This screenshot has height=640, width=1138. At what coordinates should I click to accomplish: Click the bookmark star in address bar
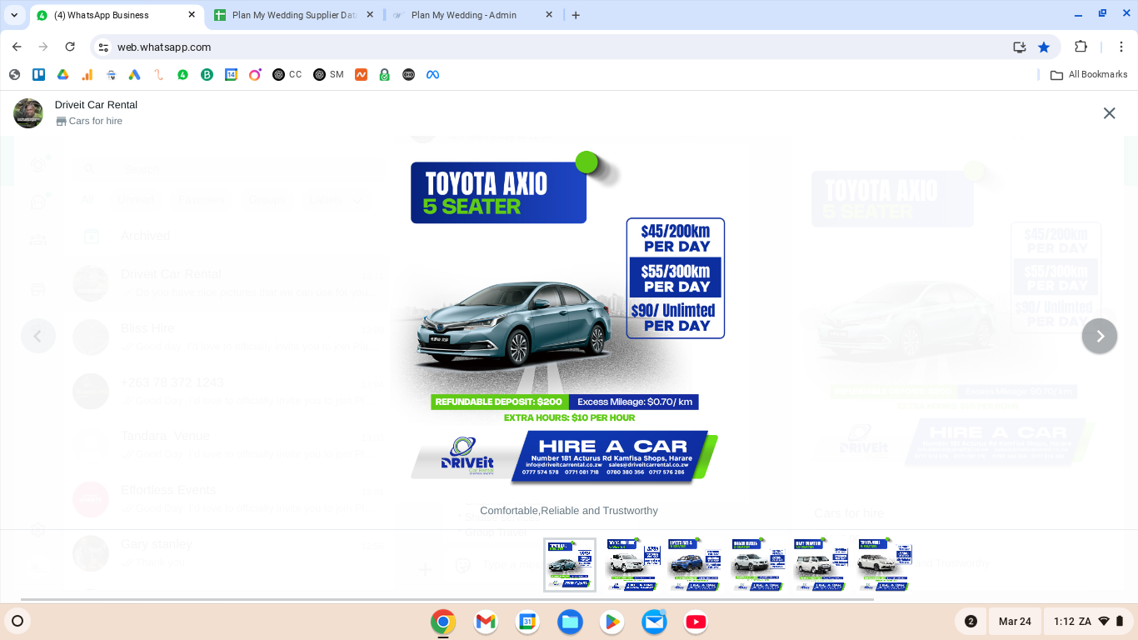[x=1043, y=47]
